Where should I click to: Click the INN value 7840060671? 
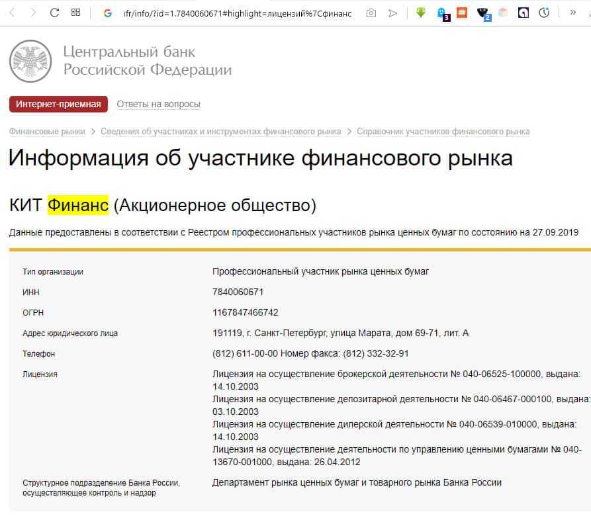pos(238,292)
